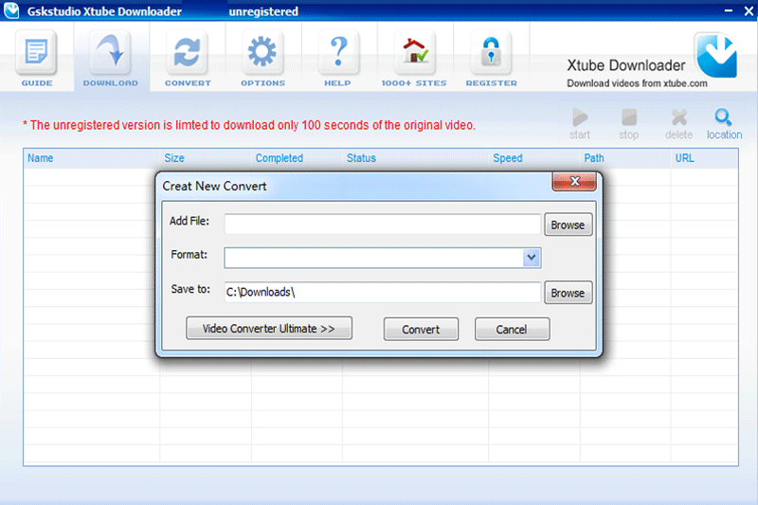Close the Xtube Downloader main window
Viewport: 758px width, 505px height.
tap(749, 10)
